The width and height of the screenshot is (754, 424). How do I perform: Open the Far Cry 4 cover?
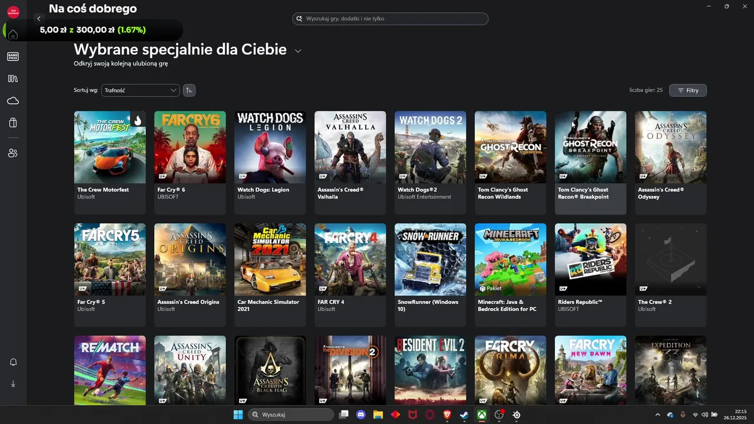pyautogui.click(x=350, y=259)
